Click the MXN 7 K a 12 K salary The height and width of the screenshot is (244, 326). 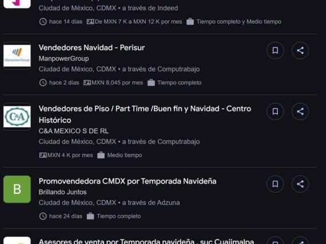[138, 22]
